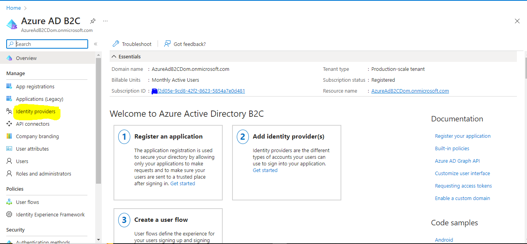527x244 pixels.
Task: Click the API connectors arrows icon
Action: pos(9,124)
